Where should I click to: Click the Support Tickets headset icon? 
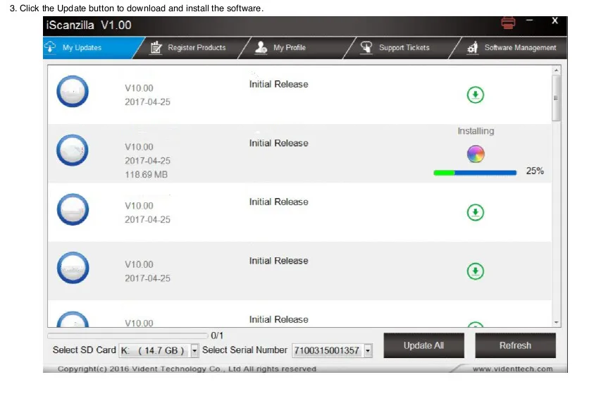[x=366, y=47]
